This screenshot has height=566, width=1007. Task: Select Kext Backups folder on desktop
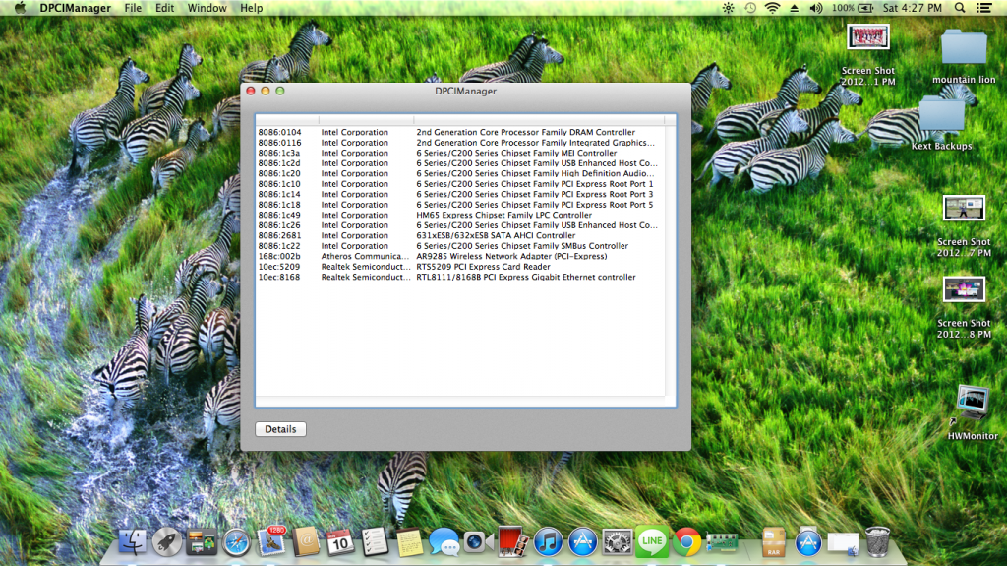[941, 123]
